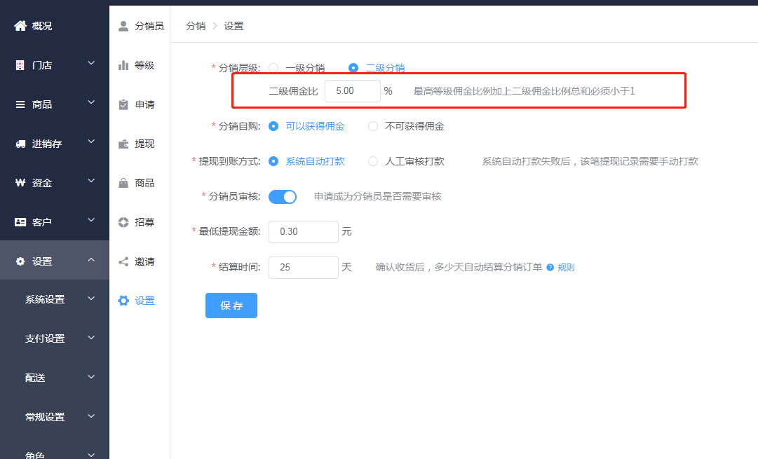Screen dimensions: 758x459
Task: Expand the 配送 submenu chevron
Action: 91,377
